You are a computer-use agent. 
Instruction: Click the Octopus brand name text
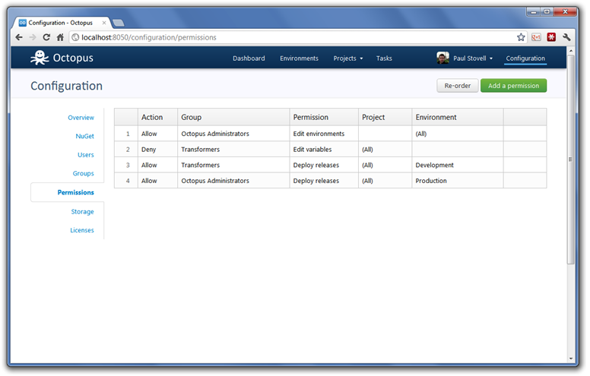coord(73,58)
